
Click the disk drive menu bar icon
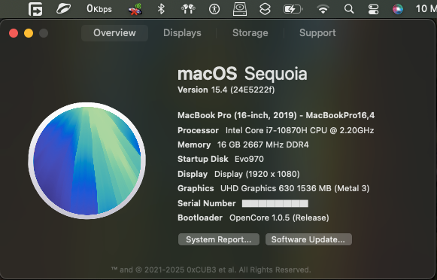pos(240,9)
